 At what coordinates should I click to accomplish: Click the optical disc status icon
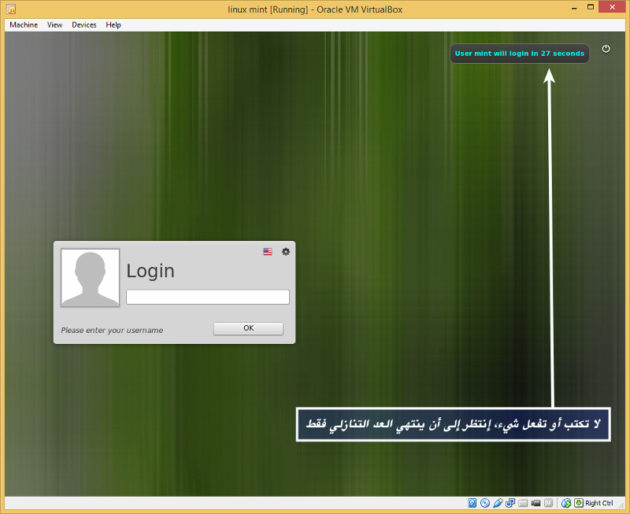click(x=485, y=503)
